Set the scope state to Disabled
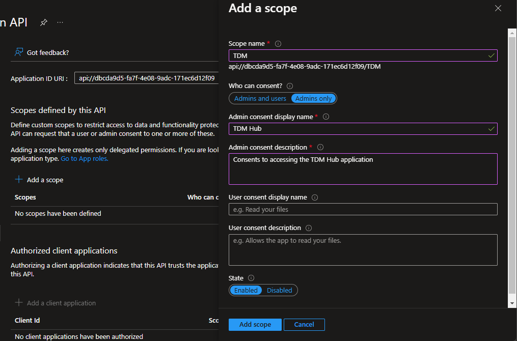 tap(279, 290)
